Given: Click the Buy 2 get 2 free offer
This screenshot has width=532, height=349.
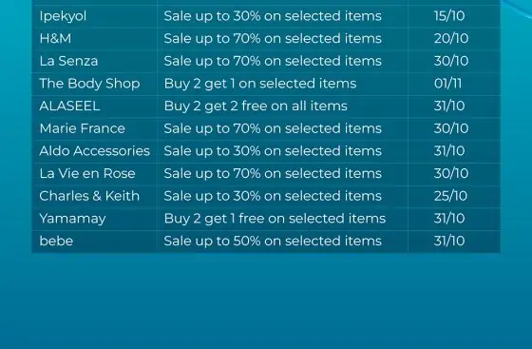Looking at the screenshot, I should tap(256, 106).
